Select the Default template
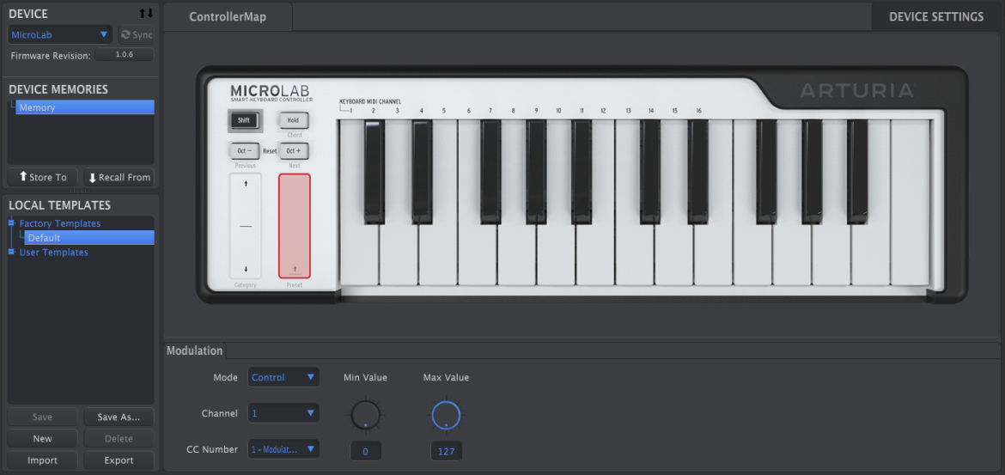This screenshot has width=1005, height=475. point(89,238)
